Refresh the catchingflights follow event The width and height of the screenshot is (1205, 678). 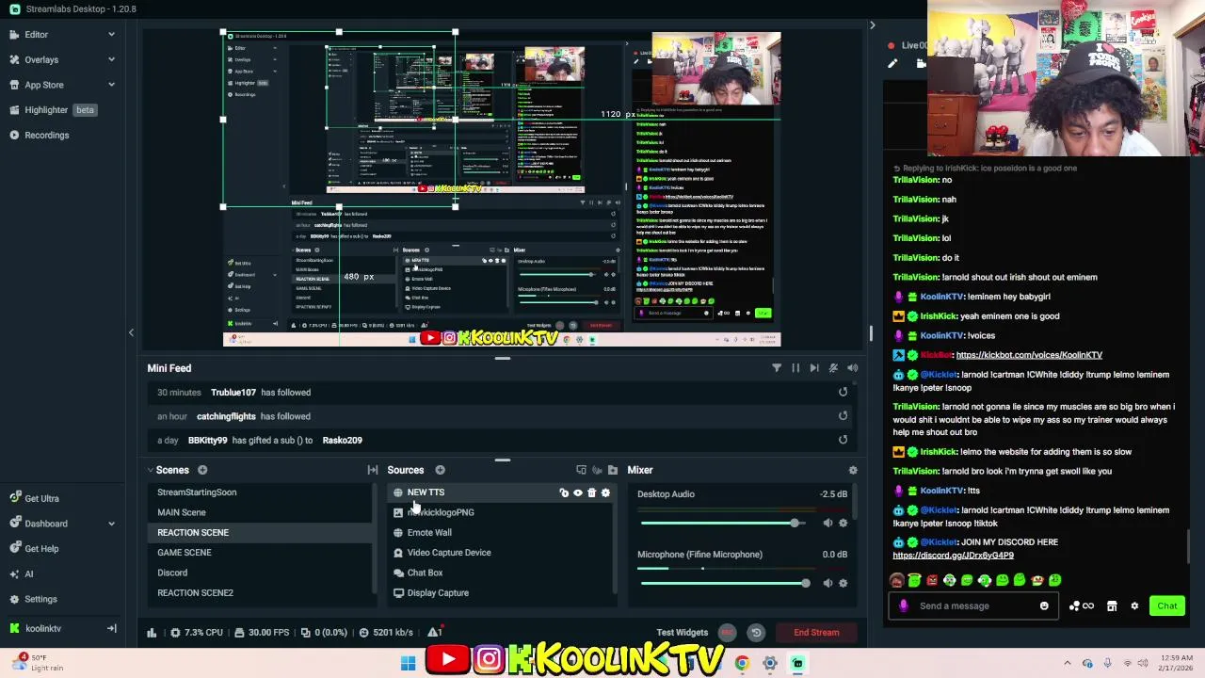[843, 415]
